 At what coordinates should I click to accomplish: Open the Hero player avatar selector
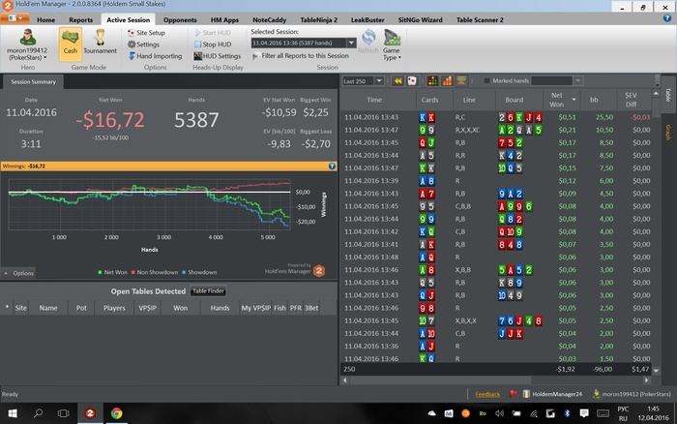click(x=27, y=45)
